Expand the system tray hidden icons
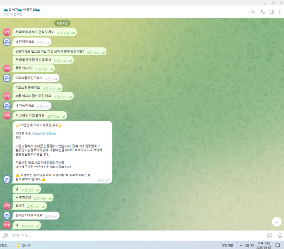 241,245
